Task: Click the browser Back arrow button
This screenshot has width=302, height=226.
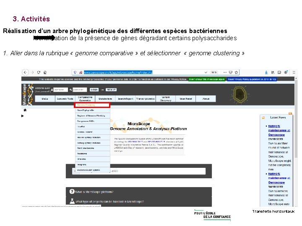Action: pos(25,72)
